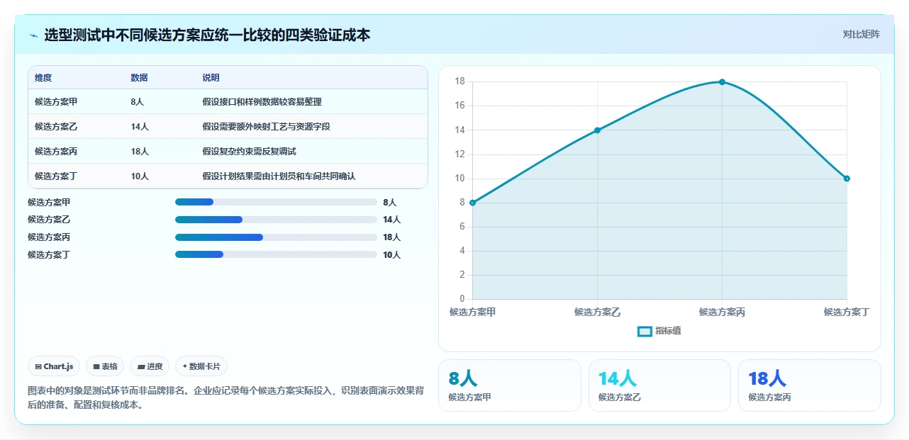Click the 候选方案乙 progress bar

point(276,220)
